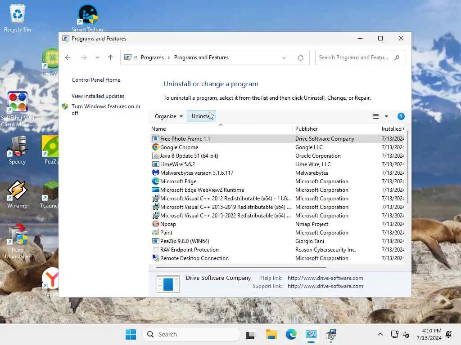Open the Recycle Bin desktop icon
The width and height of the screenshot is (461, 345).
(18, 18)
